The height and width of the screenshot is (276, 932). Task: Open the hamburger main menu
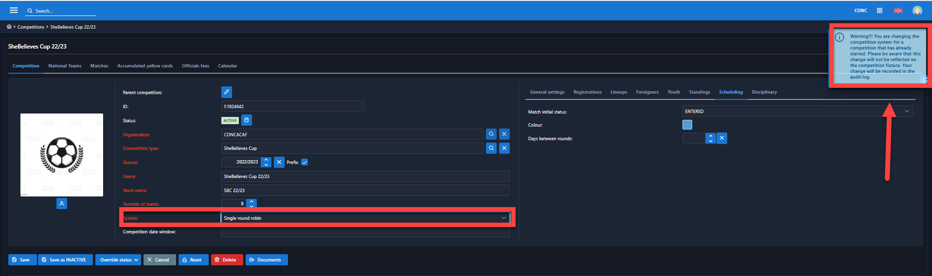point(14,10)
